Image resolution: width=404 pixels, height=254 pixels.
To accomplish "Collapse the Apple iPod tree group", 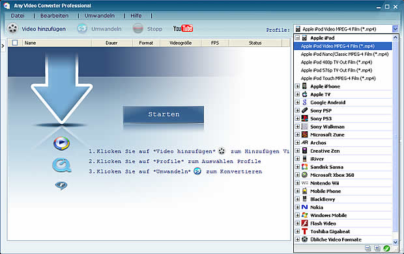I will pos(297,38).
